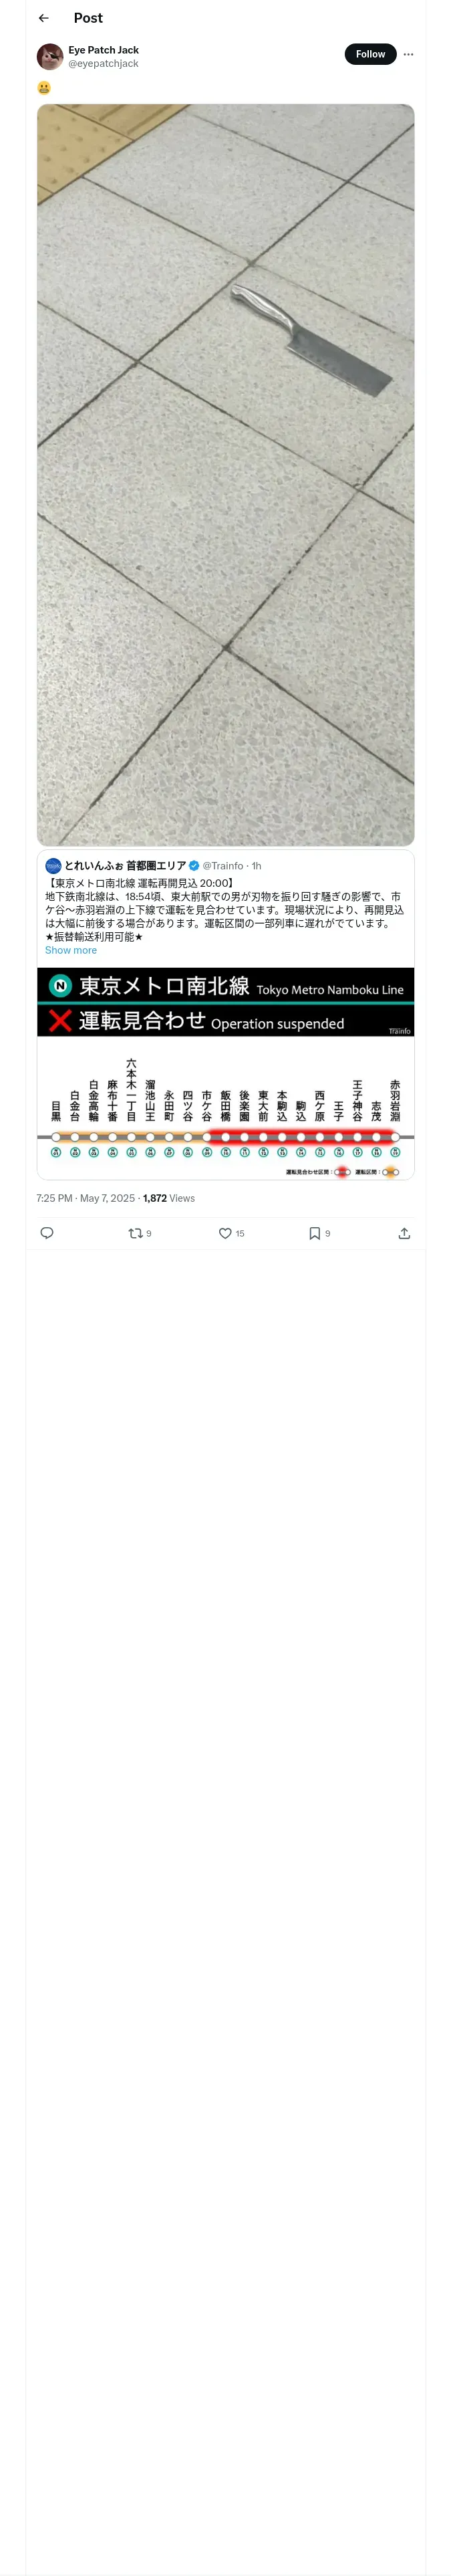Click the Eye Patch Jack display name
The image size is (451, 2576).
[103, 50]
